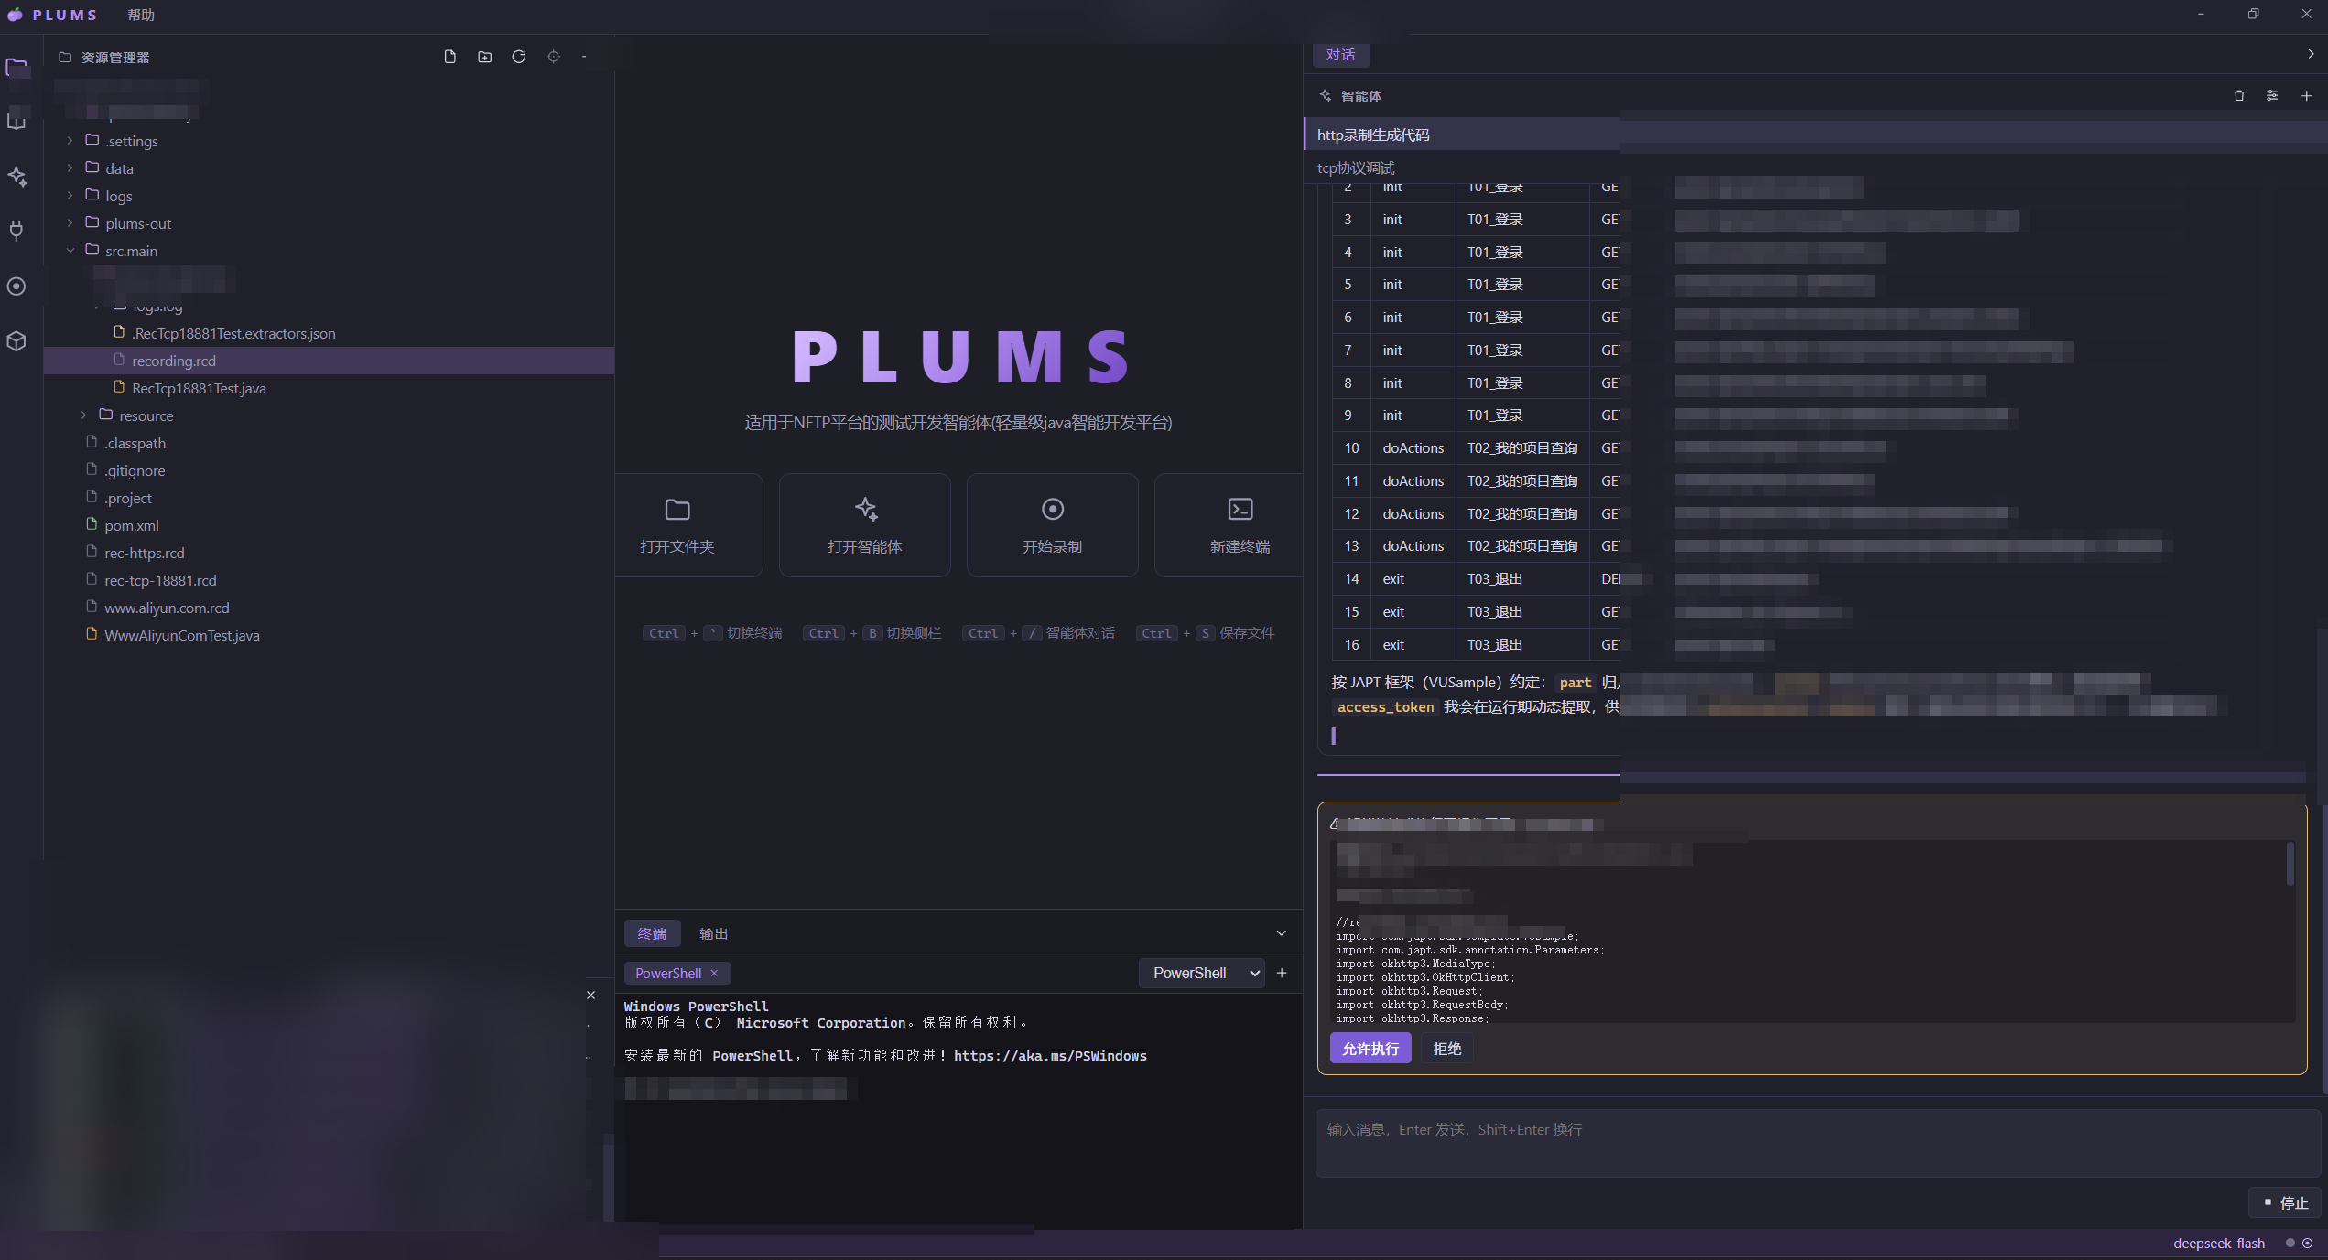Select the 对话 tab
Screen dimensions: 2328x1260
(x=1341, y=55)
